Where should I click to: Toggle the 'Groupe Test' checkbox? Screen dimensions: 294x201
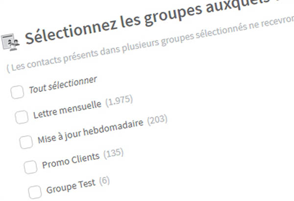tap(35, 192)
